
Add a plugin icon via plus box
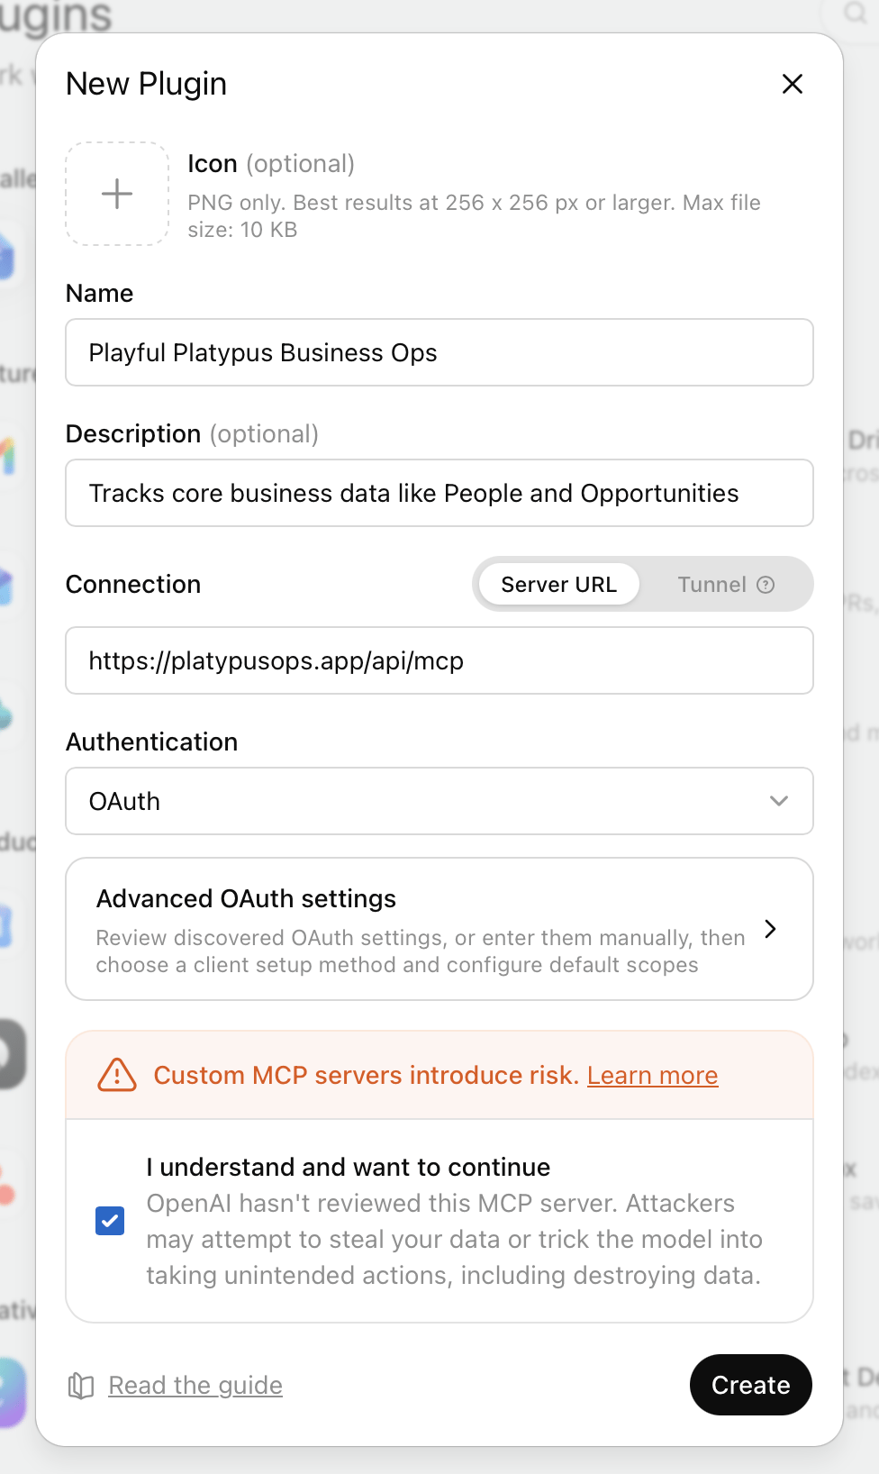click(x=117, y=194)
